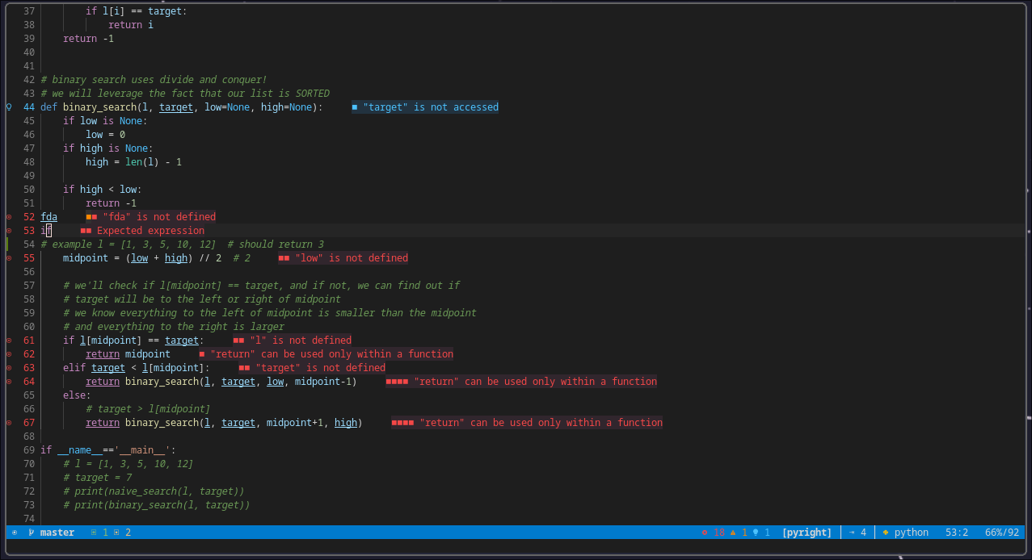This screenshot has width=1032, height=560.
Task: Click the [pyright] LSP indicator
Action: click(807, 533)
